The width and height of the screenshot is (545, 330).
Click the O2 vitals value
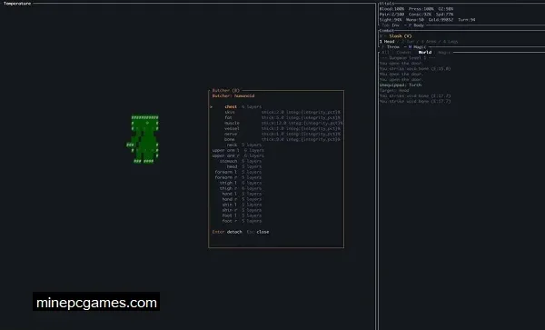coord(446,9)
